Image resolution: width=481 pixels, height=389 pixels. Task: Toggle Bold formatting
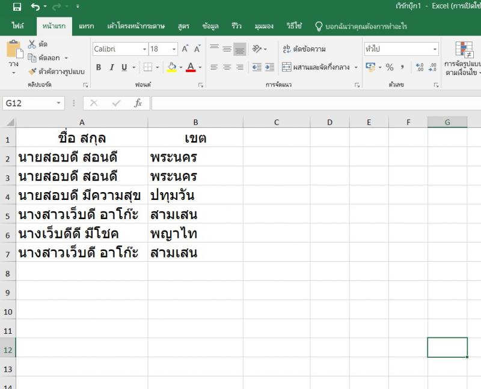pos(97,67)
